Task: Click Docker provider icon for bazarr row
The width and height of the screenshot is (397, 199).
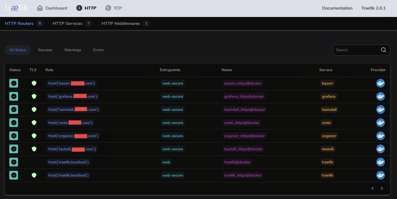Action: [381, 83]
